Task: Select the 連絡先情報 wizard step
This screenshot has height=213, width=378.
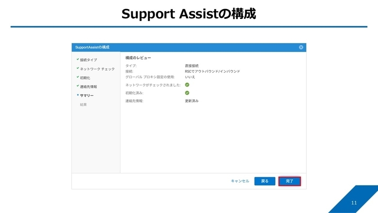Action: tap(88, 87)
